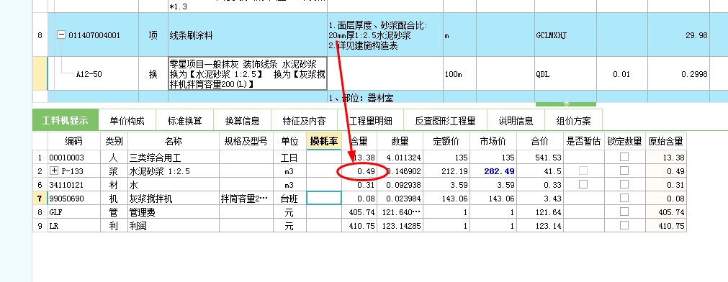728x282 pixels.
Task: Select 定额价 cell 212.19
Action: (x=446, y=171)
